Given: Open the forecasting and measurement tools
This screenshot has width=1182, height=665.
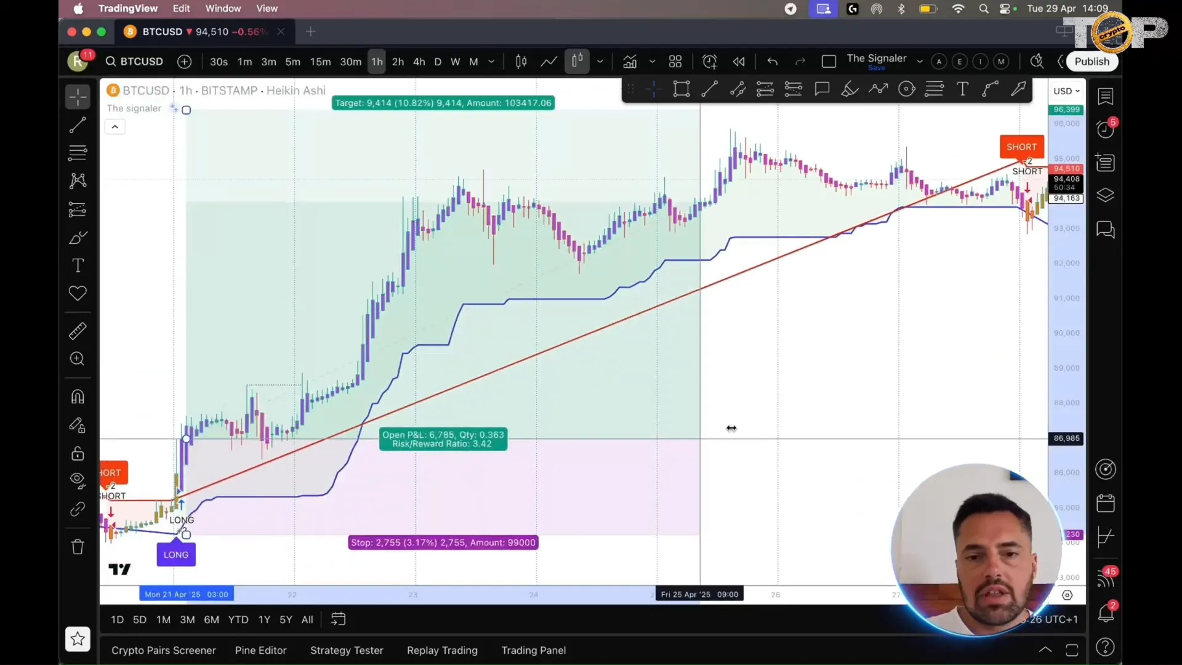Looking at the screenshot, I should (x=78, y=209).
